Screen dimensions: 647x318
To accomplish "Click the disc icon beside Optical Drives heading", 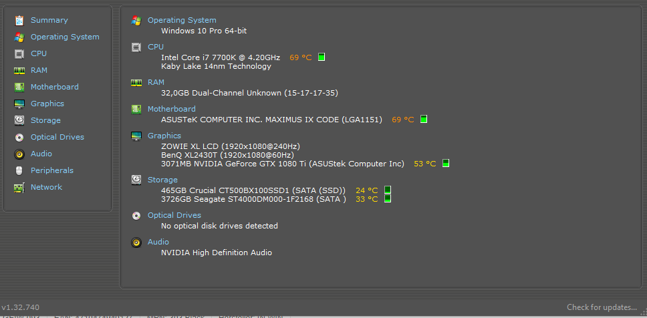I will point(136,216).
